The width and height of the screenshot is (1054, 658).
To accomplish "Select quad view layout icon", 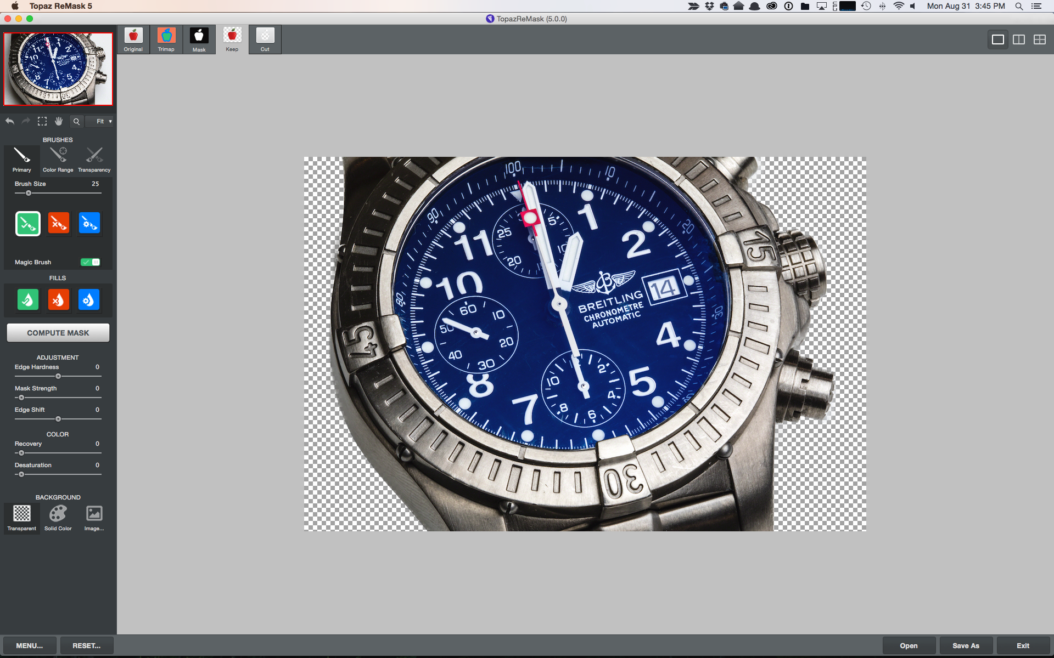I will 1040,39.
